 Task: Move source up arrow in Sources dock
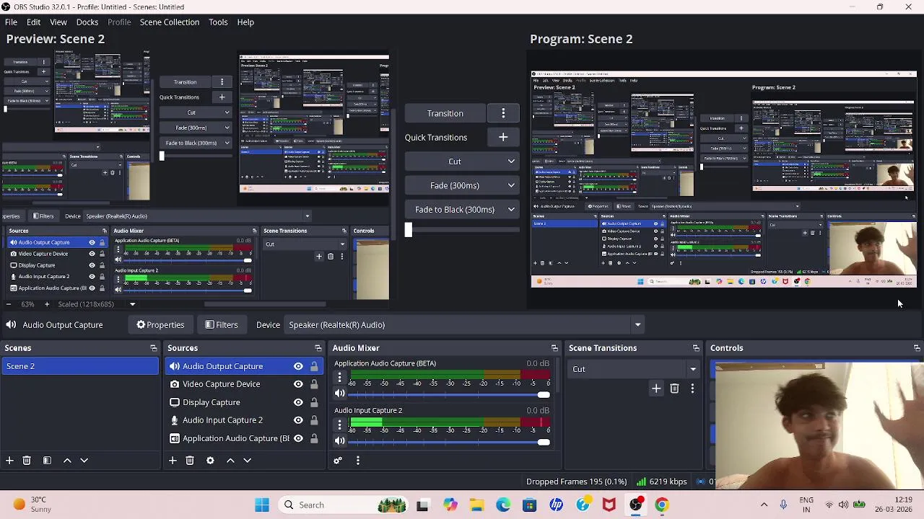coord(230,461)
